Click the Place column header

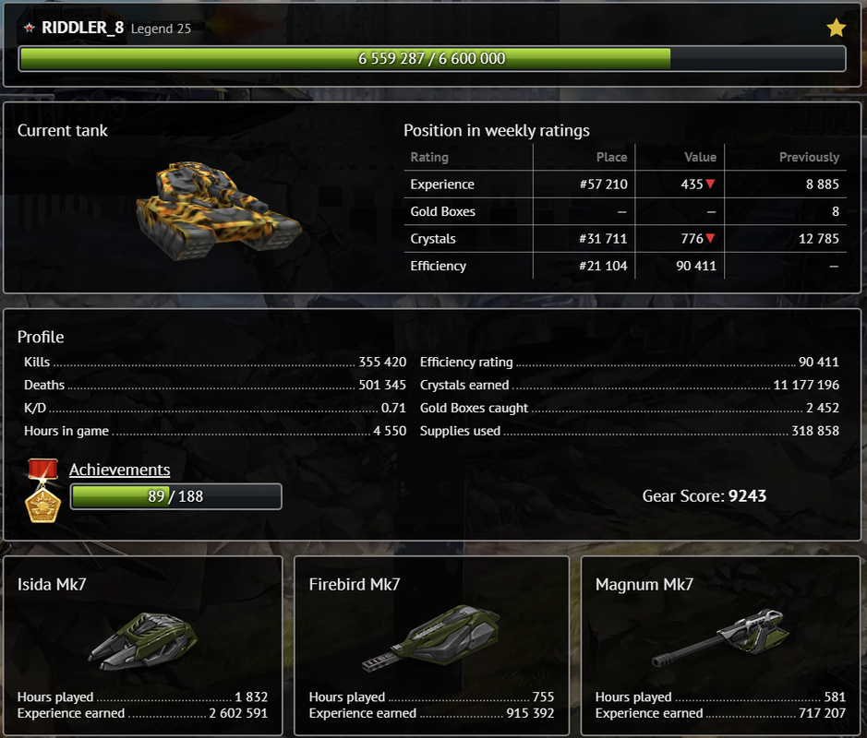[611, 158]
